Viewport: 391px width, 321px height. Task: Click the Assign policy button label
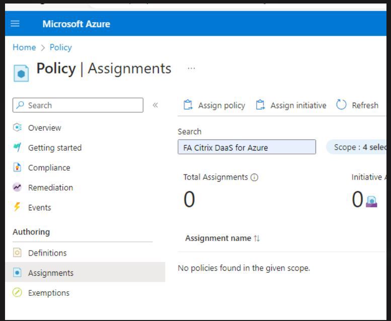[x=222, y=106]
